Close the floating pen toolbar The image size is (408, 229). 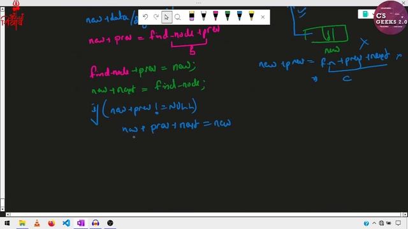pos(263,17)
